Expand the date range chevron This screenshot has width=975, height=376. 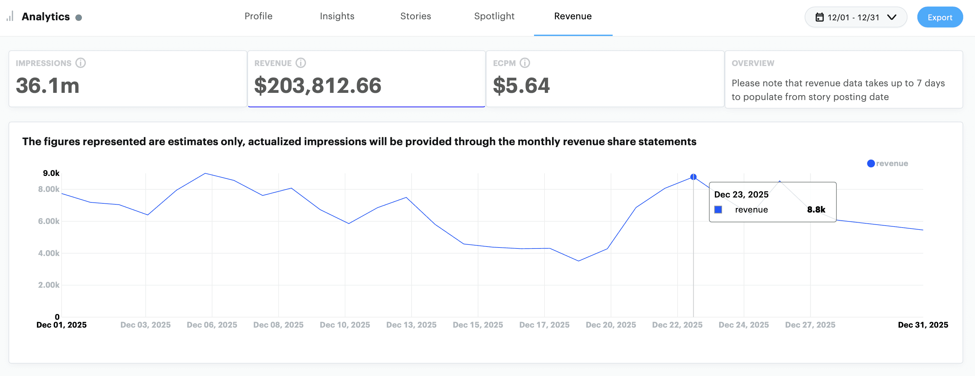892,17
